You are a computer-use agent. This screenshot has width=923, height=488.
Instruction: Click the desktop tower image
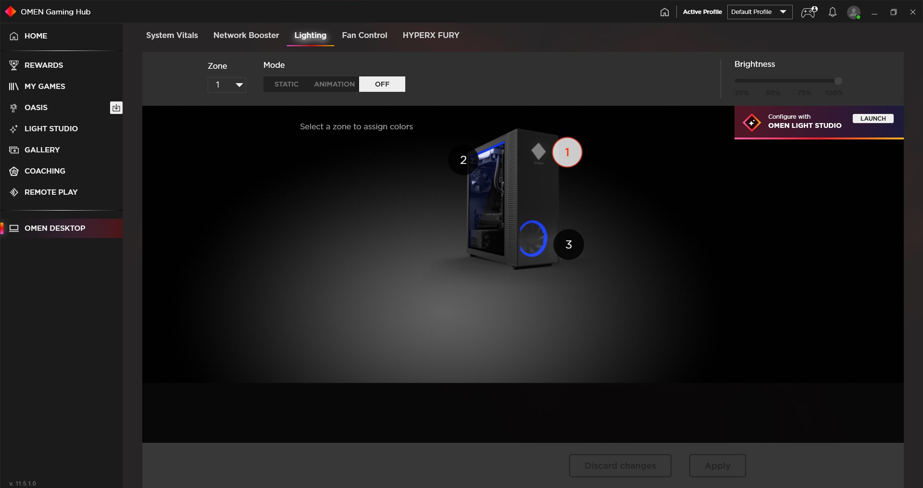(x=512, y=199)
